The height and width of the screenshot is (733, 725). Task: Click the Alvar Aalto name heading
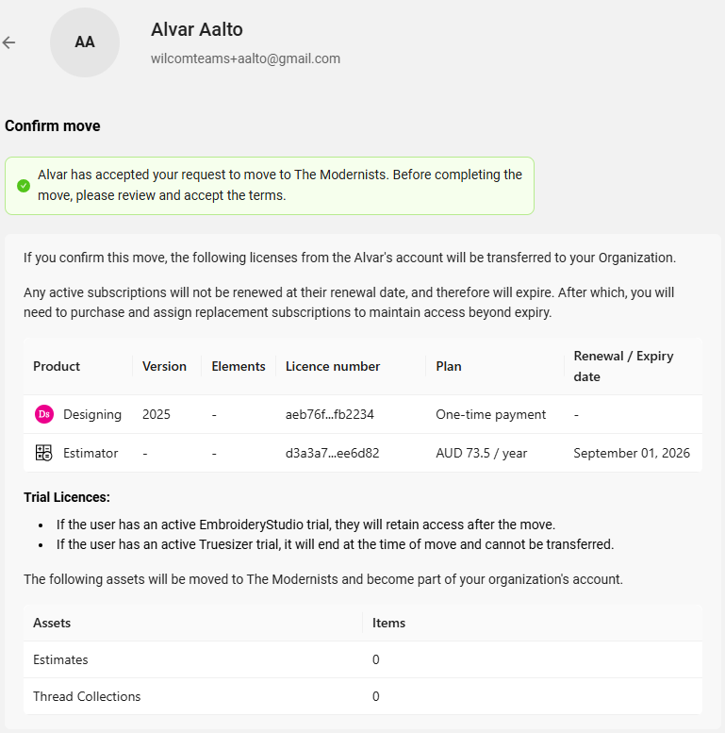point(197,29)
